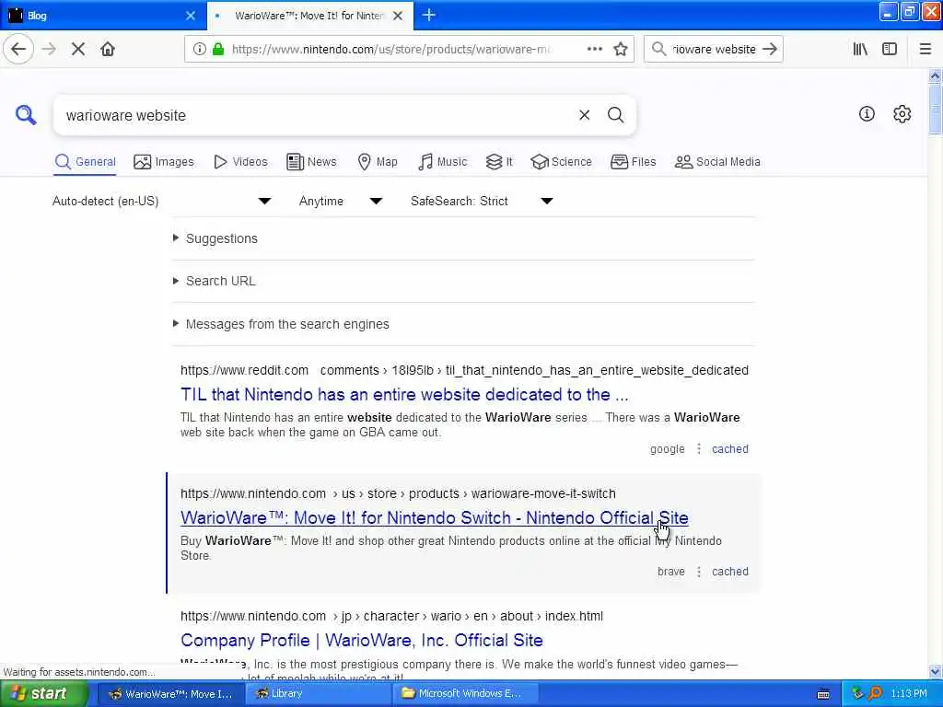Click the blue search logo icon
Image resolution: width=943 pixels, height=707 pixels.
click(26, 115)
